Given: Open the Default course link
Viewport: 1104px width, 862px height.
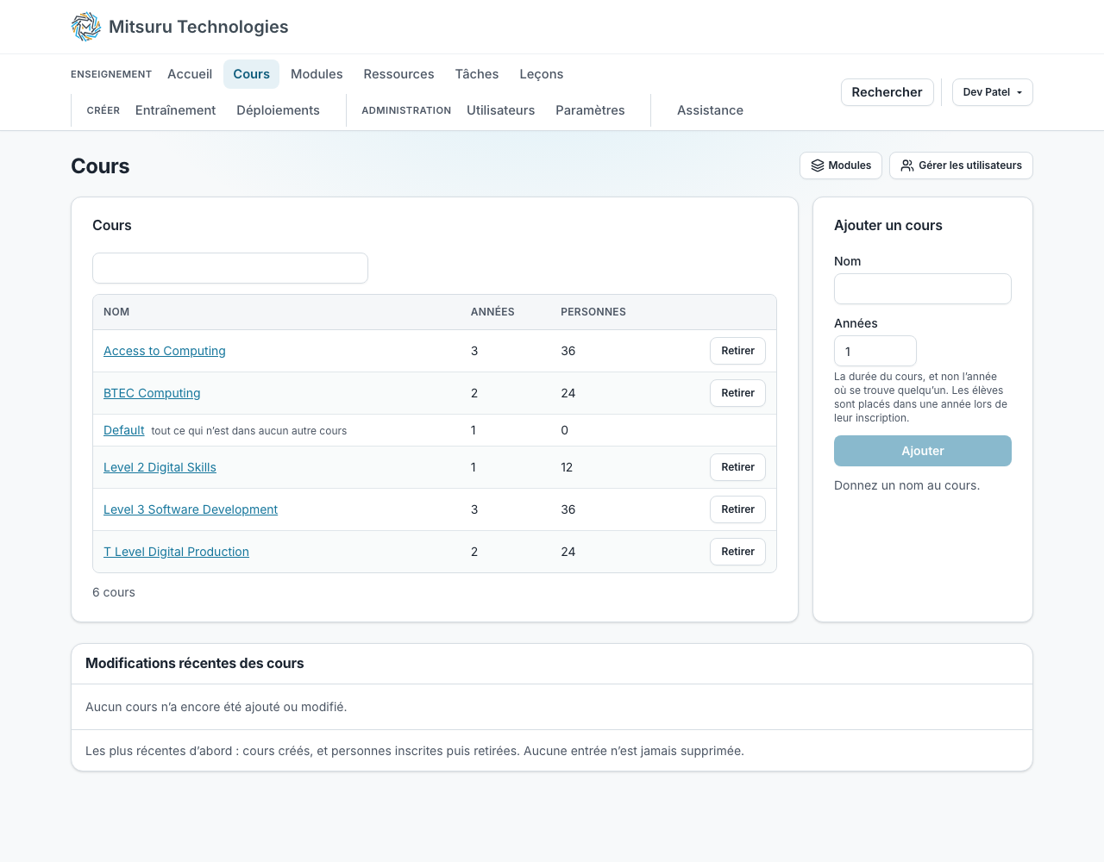Looking at the screenshot, I should tap(124, 430).
